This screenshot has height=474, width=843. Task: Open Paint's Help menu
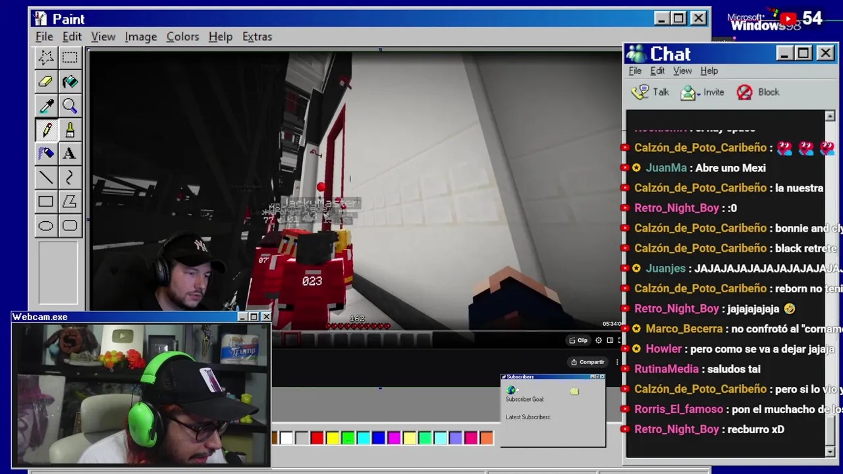tap(221, 37)
